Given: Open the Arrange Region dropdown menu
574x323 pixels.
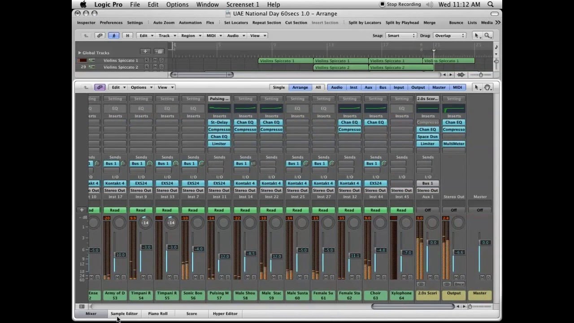Looking at the screenshot, I should [190, 35].
